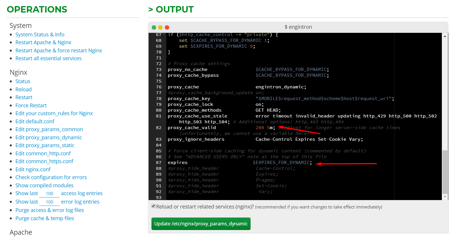450x237 pixels.
Task: Click Show compiled modules
Action: 44,185
